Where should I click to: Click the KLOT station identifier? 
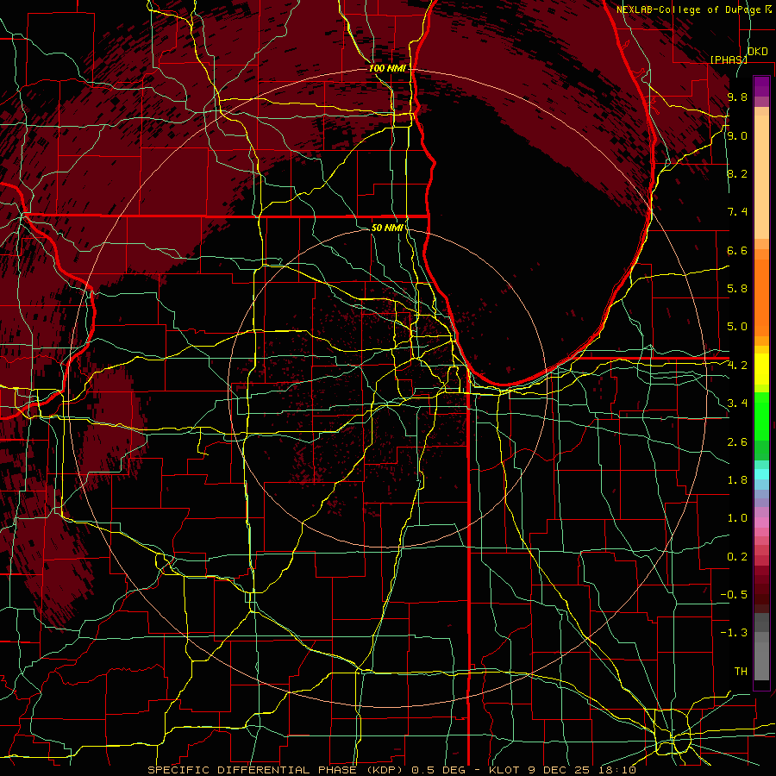504,770
